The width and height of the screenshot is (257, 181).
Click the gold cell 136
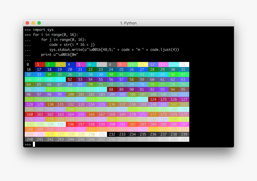112,104
